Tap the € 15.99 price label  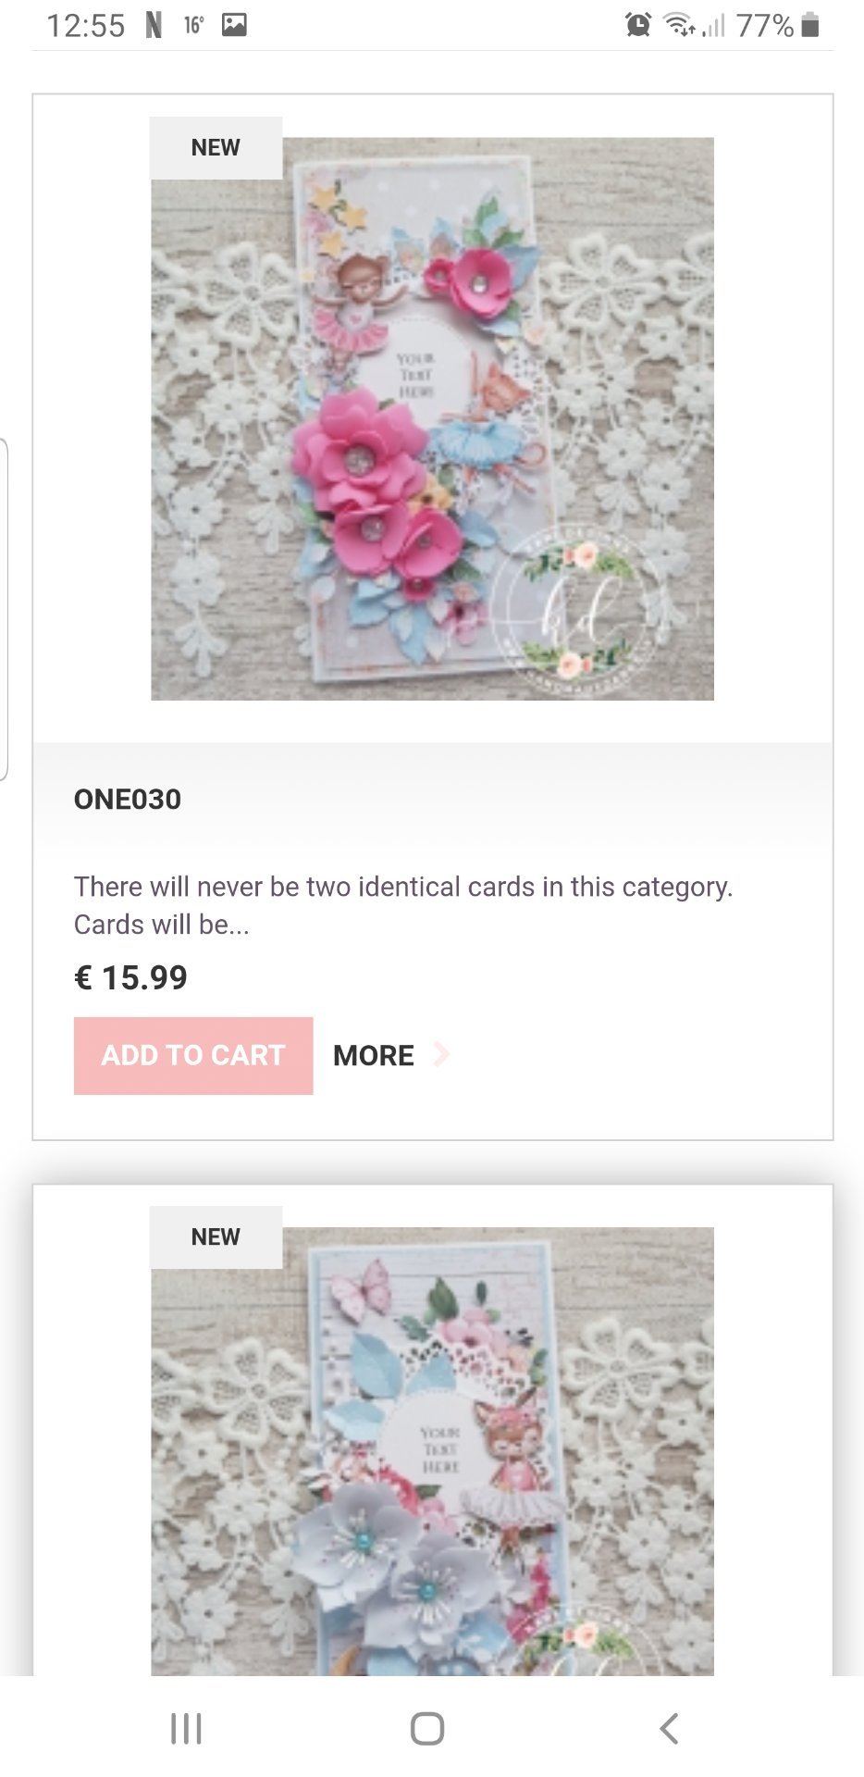click(130, 977)
